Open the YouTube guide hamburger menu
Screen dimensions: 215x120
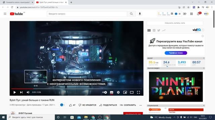click(x=5, y=14)
